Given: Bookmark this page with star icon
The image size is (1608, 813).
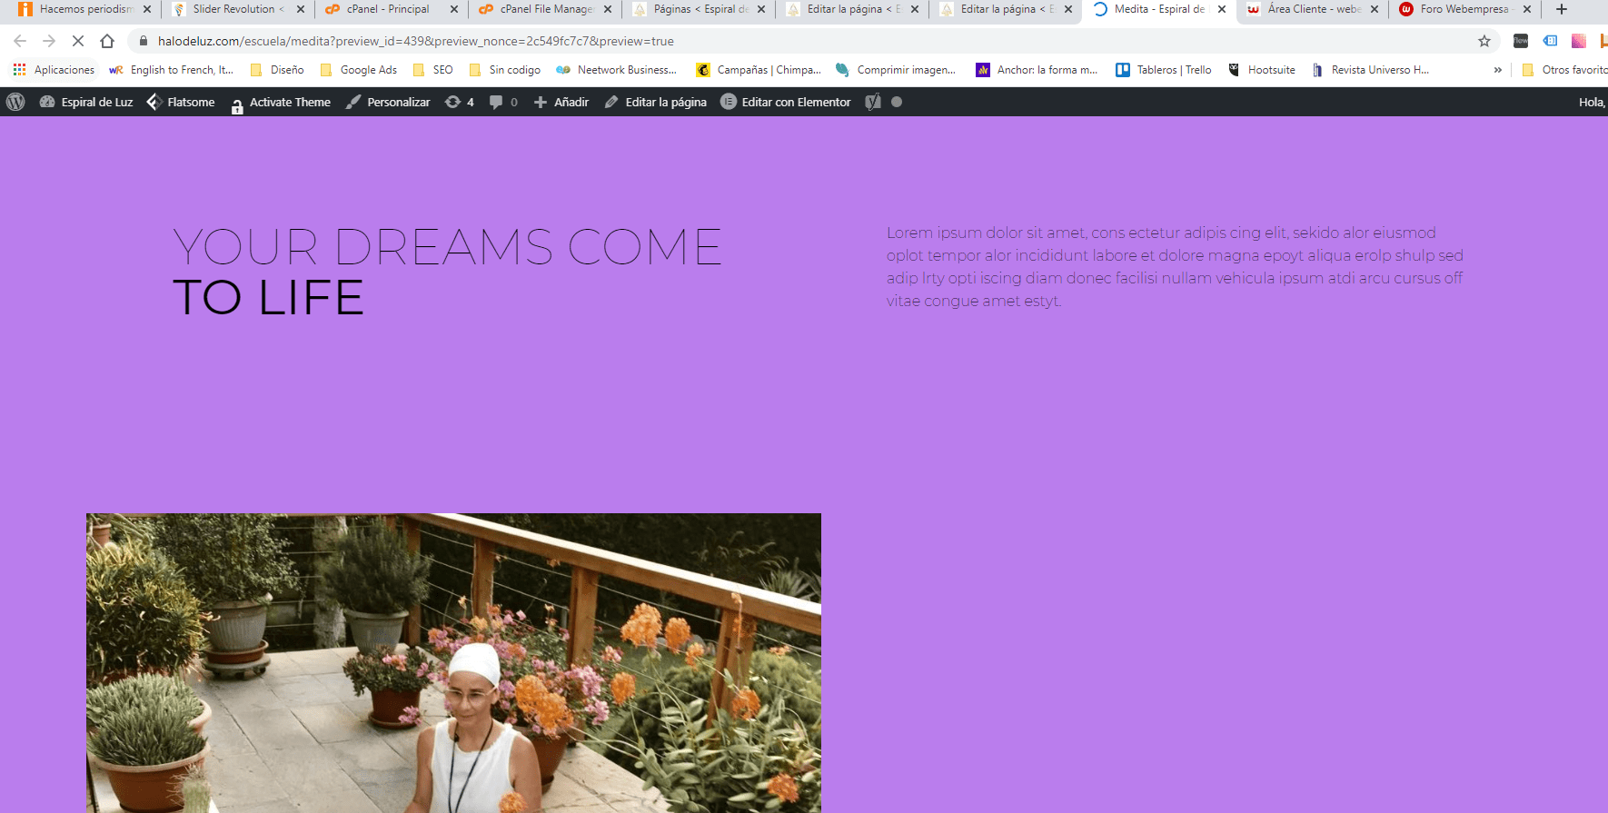Looking at the screenshot, I should (x=1484, y=41).
